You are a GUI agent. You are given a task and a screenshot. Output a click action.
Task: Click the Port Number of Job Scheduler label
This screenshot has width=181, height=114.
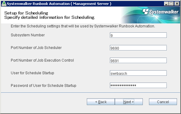[x=36, y=47]
